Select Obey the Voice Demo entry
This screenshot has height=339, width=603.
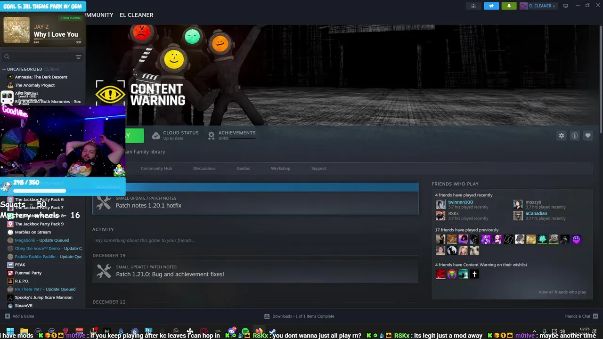click(48, 249)
